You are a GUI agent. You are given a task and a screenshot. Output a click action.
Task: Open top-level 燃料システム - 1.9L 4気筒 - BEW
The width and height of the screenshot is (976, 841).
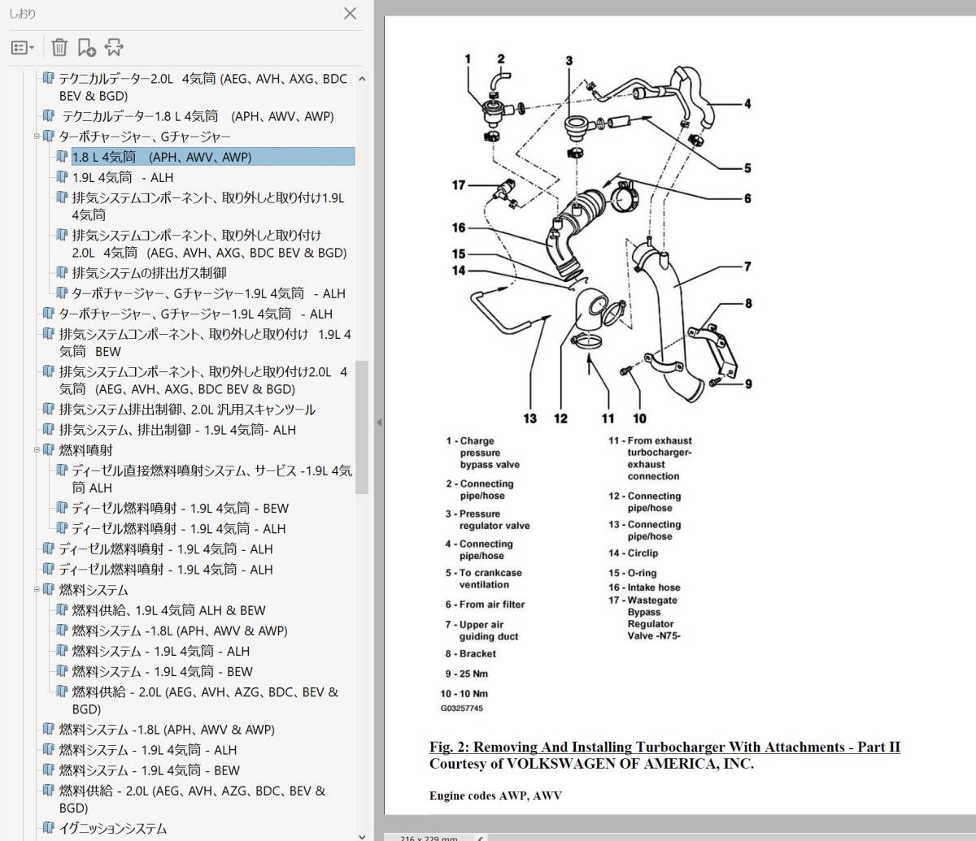[x=150, y=770]
